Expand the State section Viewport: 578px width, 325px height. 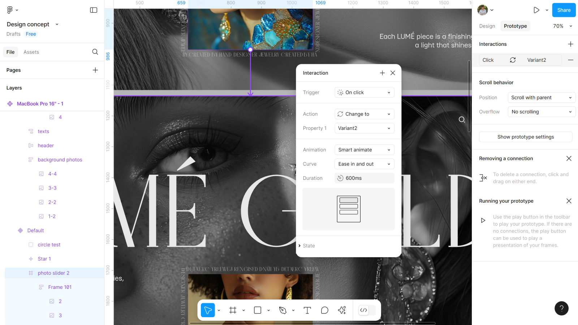pyautogui.click(x=307, y=246)
